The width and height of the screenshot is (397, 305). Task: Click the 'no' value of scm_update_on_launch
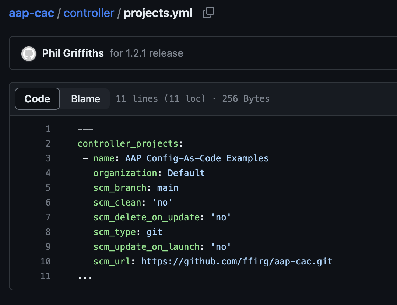pyautogui.click(x=221, y=246)
